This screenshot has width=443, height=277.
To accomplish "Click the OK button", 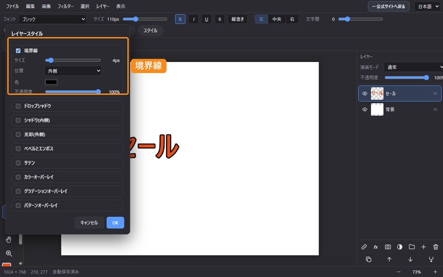I will pos(115,223).
